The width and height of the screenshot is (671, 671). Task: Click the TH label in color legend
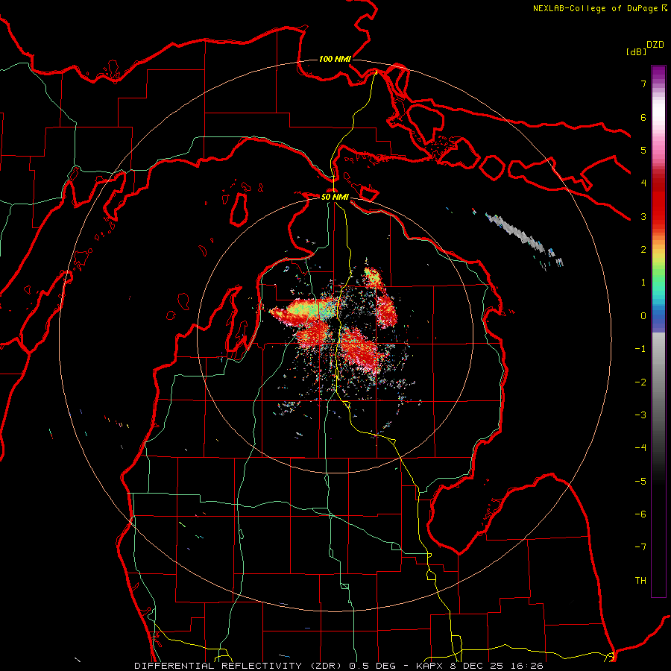[640, 580]
